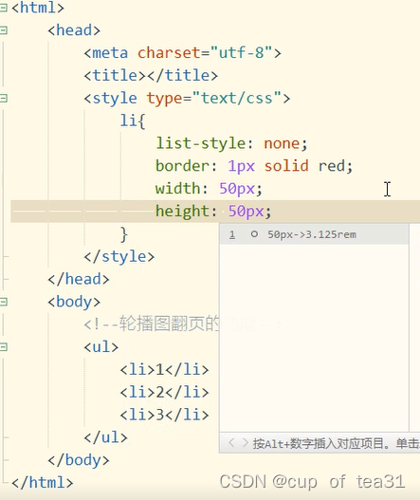Screen dimensions: 420x500
Task: Collapse the <head> fold marker
Action: click(3, 30)
